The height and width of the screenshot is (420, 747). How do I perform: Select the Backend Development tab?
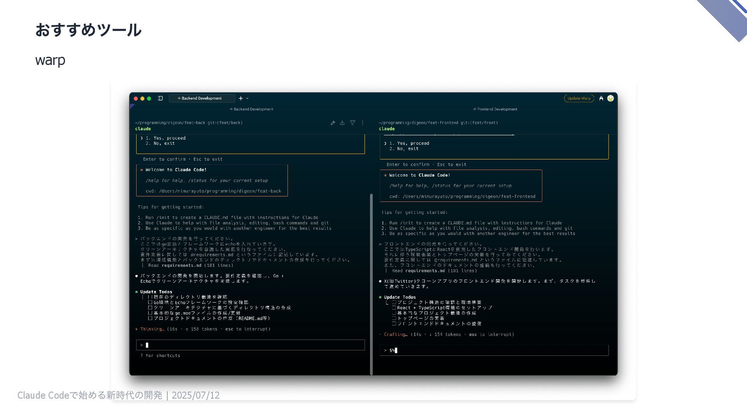pyautogui.click(x=202, y=98)
